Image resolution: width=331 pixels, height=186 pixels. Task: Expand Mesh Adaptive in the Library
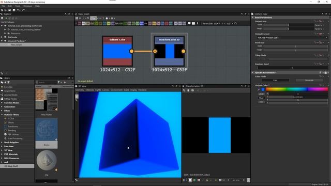[2, 143]
